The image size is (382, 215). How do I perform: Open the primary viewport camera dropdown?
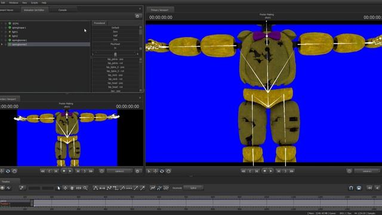tap(367, 171)
